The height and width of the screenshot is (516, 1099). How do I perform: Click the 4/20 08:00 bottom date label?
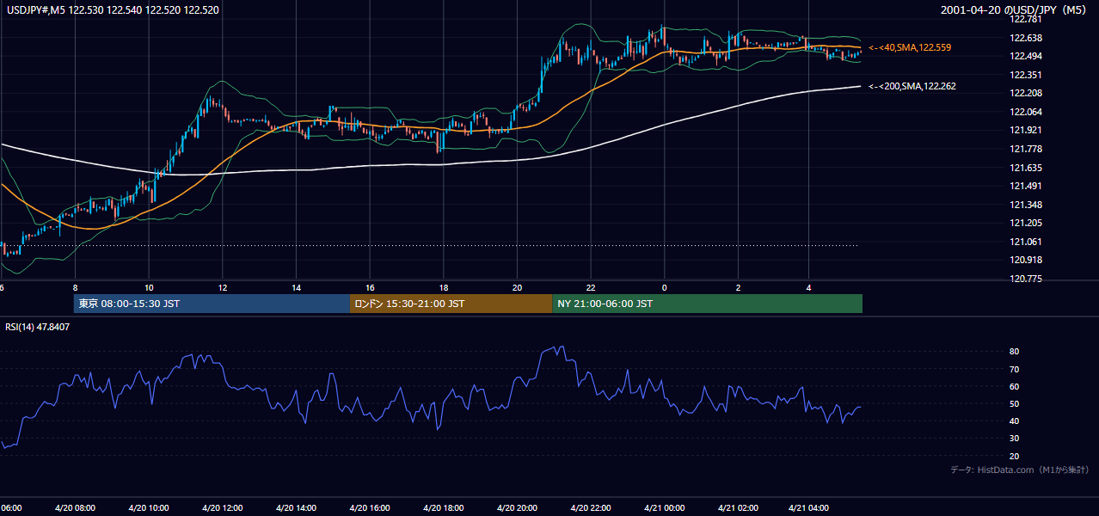click(76, 508)
